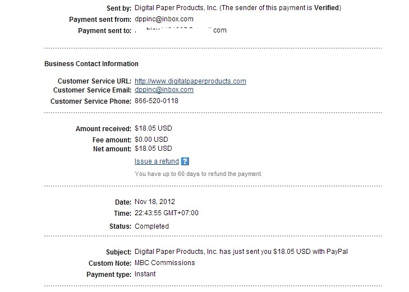Click the time 22:43:55 GMT+07:00
Image resolution: width=409 pixels, height=292 pixels.
point(167,213)
